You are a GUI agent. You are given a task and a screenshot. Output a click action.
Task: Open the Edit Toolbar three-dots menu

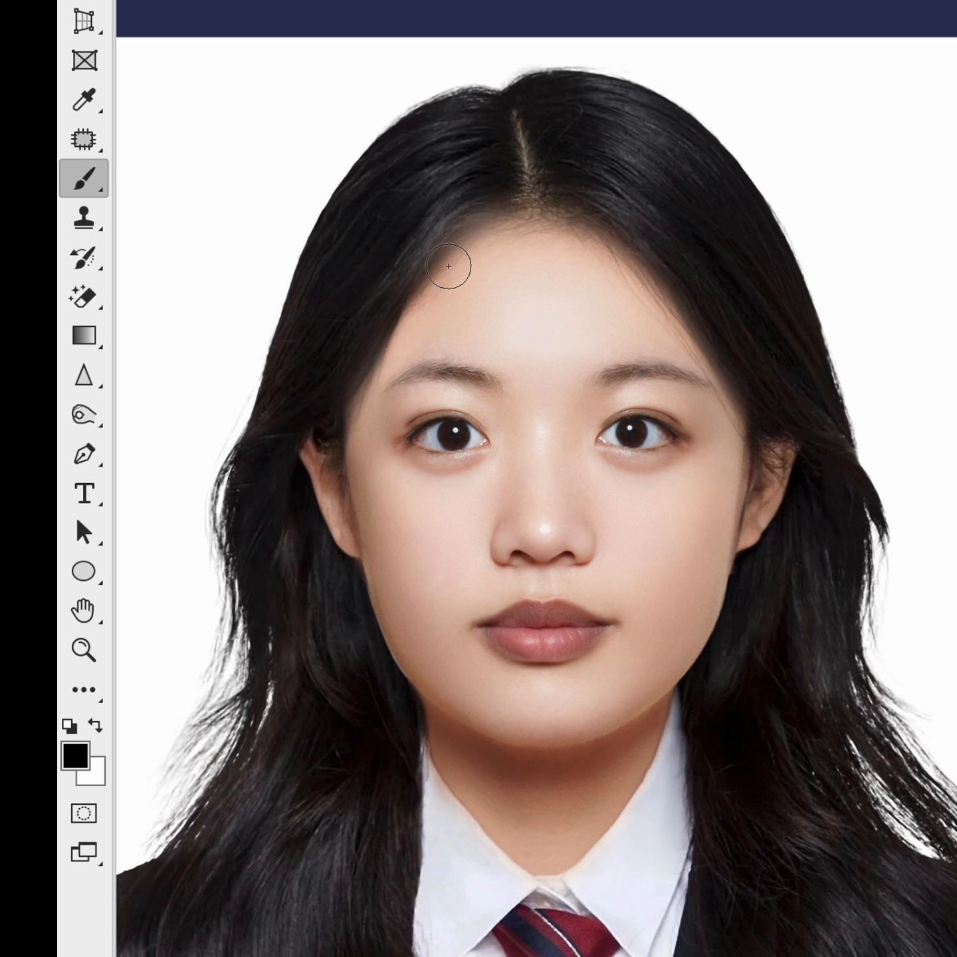pos(84,689)
